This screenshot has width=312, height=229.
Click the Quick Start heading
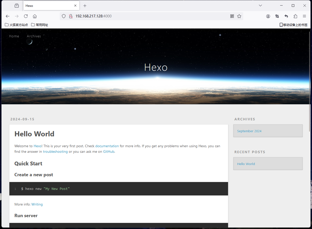click(x=28, y=163)
